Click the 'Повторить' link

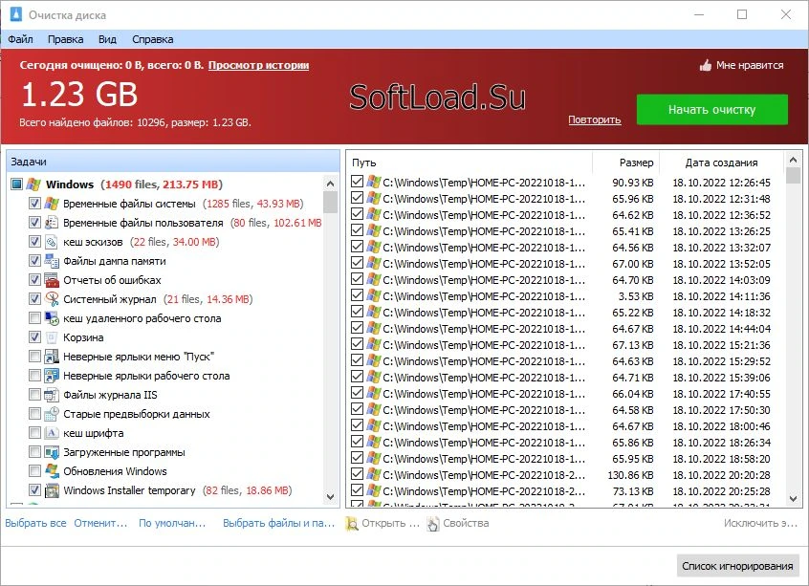tap(595, 119)
